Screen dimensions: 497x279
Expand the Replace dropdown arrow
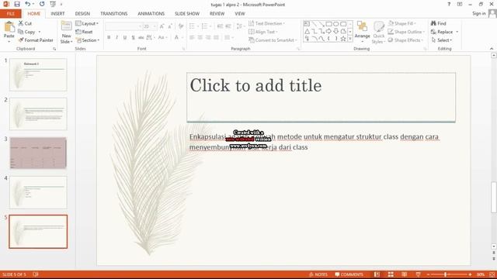[457, 32]
